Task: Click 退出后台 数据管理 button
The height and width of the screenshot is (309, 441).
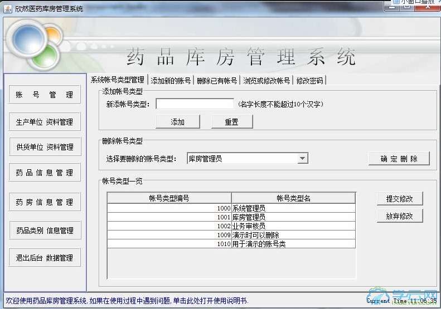Action: tap(45, 257)
